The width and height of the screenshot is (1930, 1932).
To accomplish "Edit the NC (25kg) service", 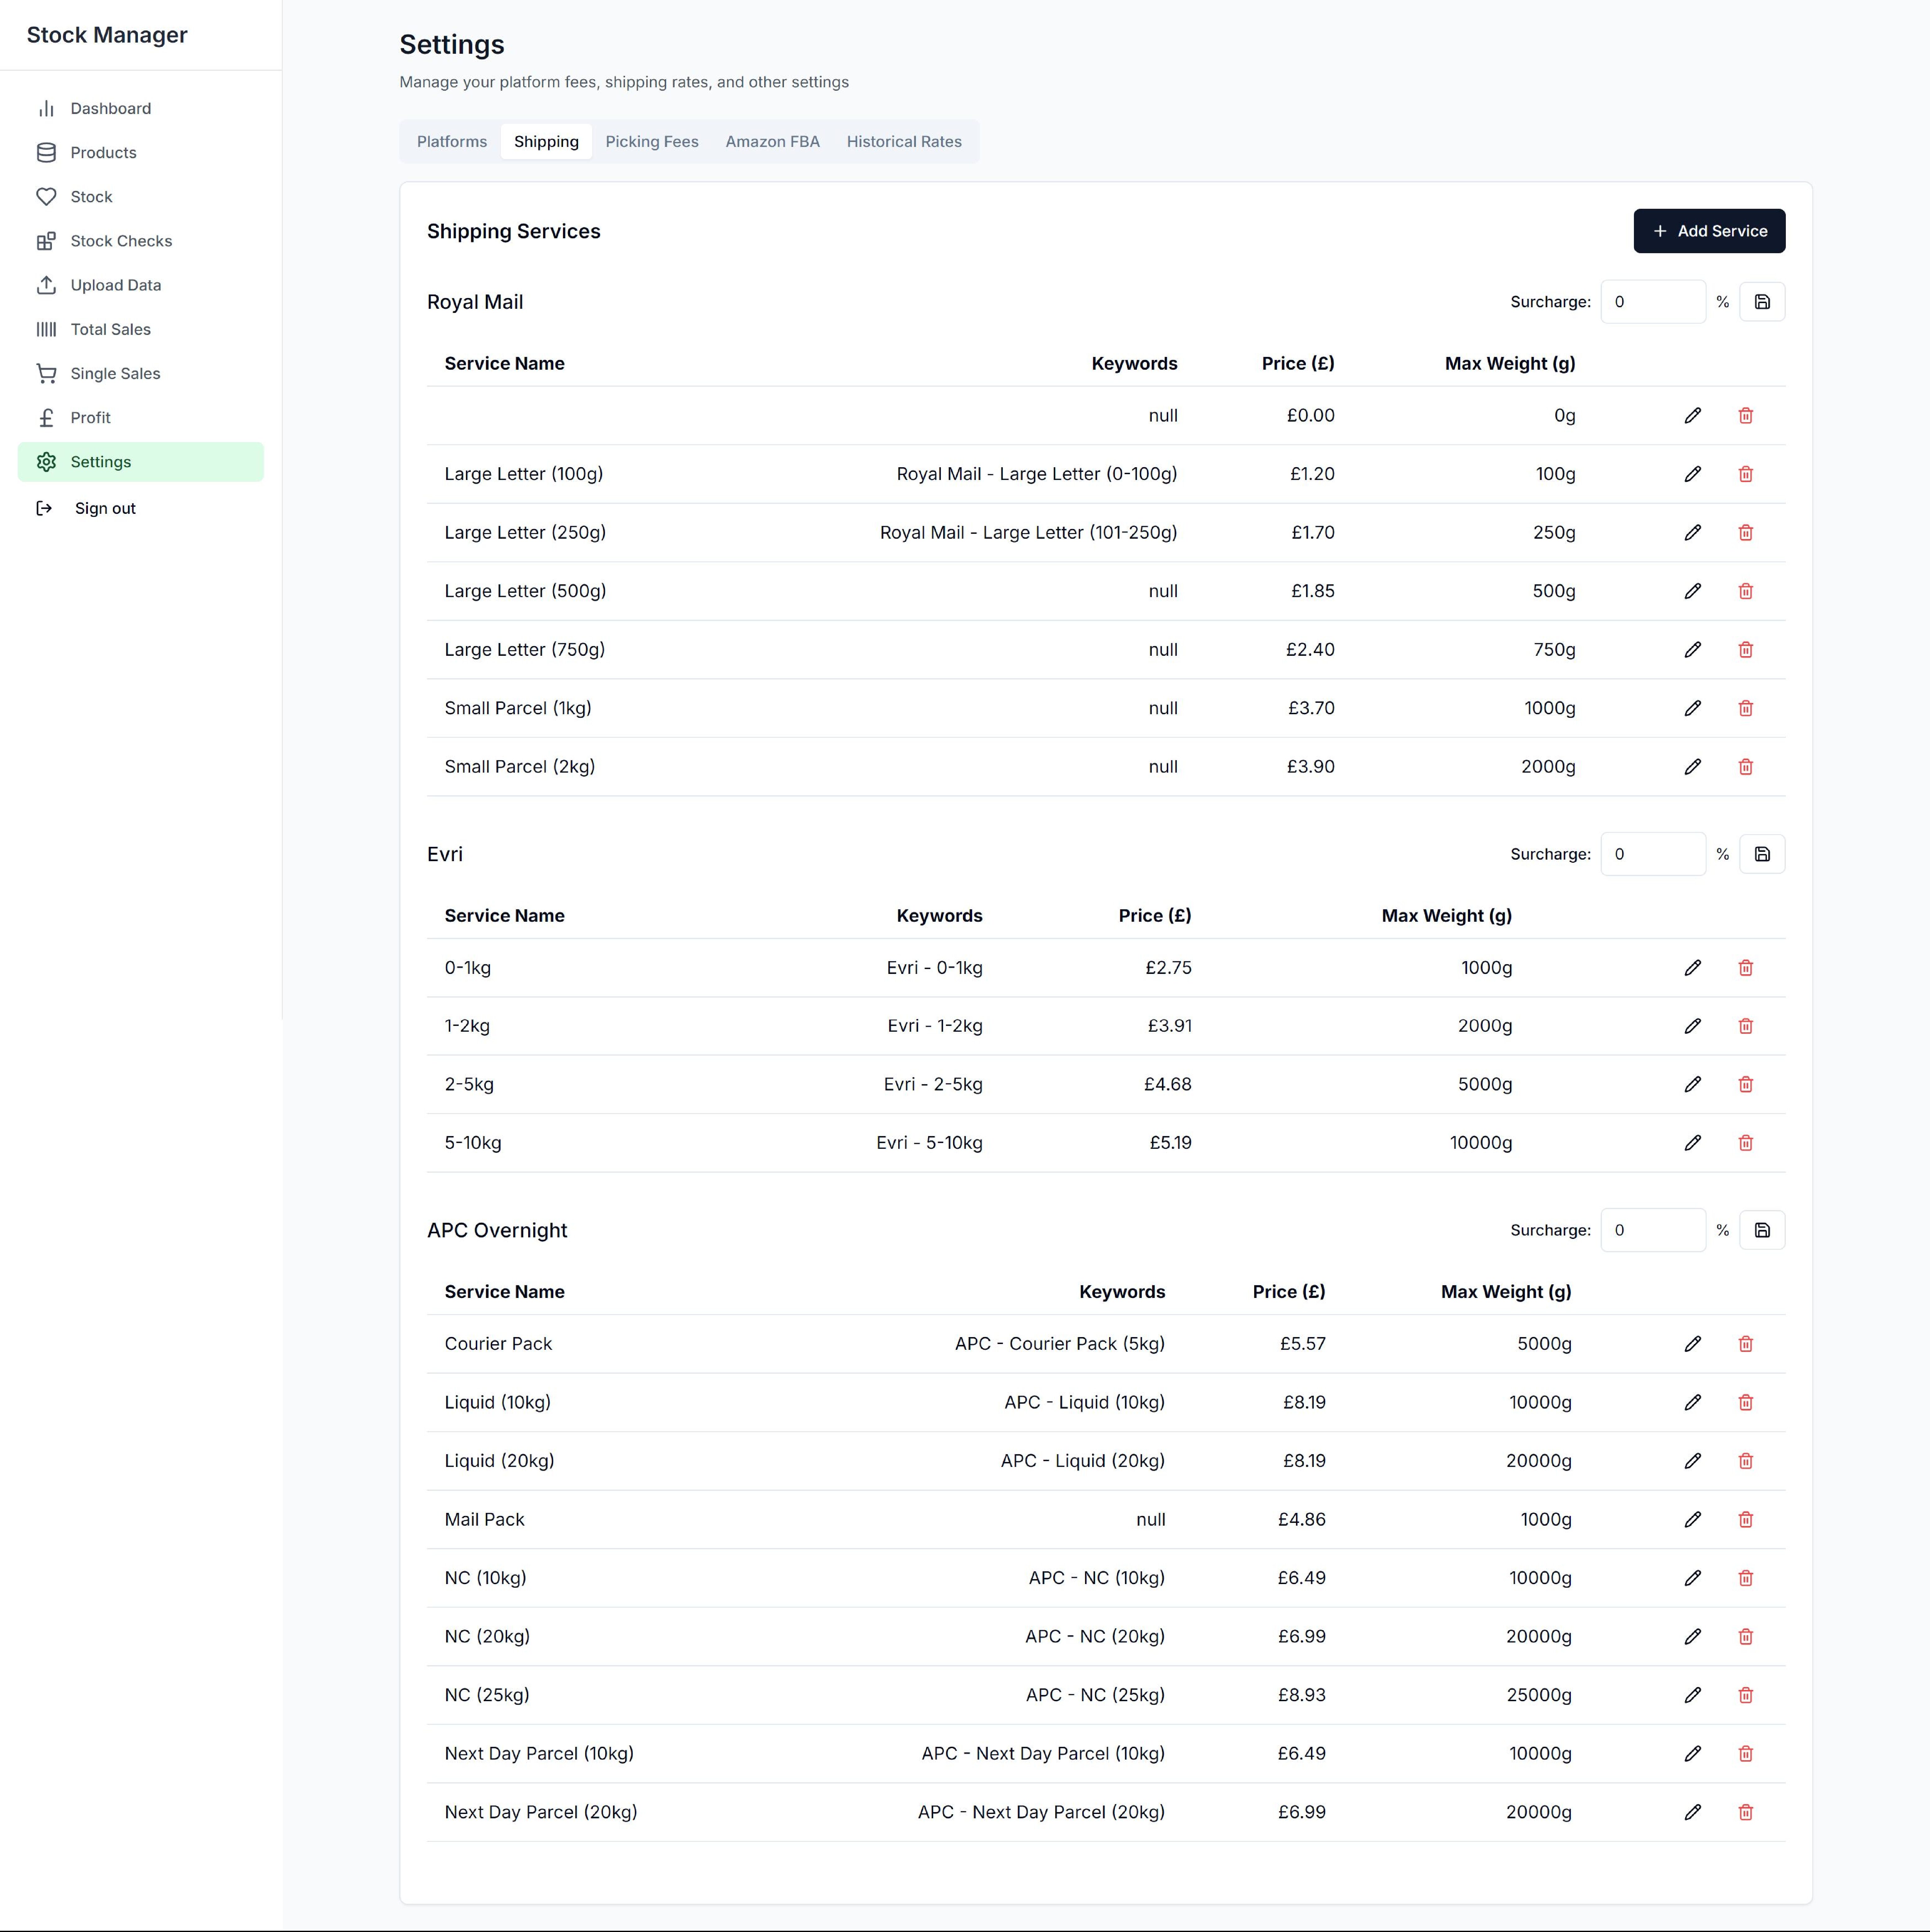I will click(x=1692, y=1695).
